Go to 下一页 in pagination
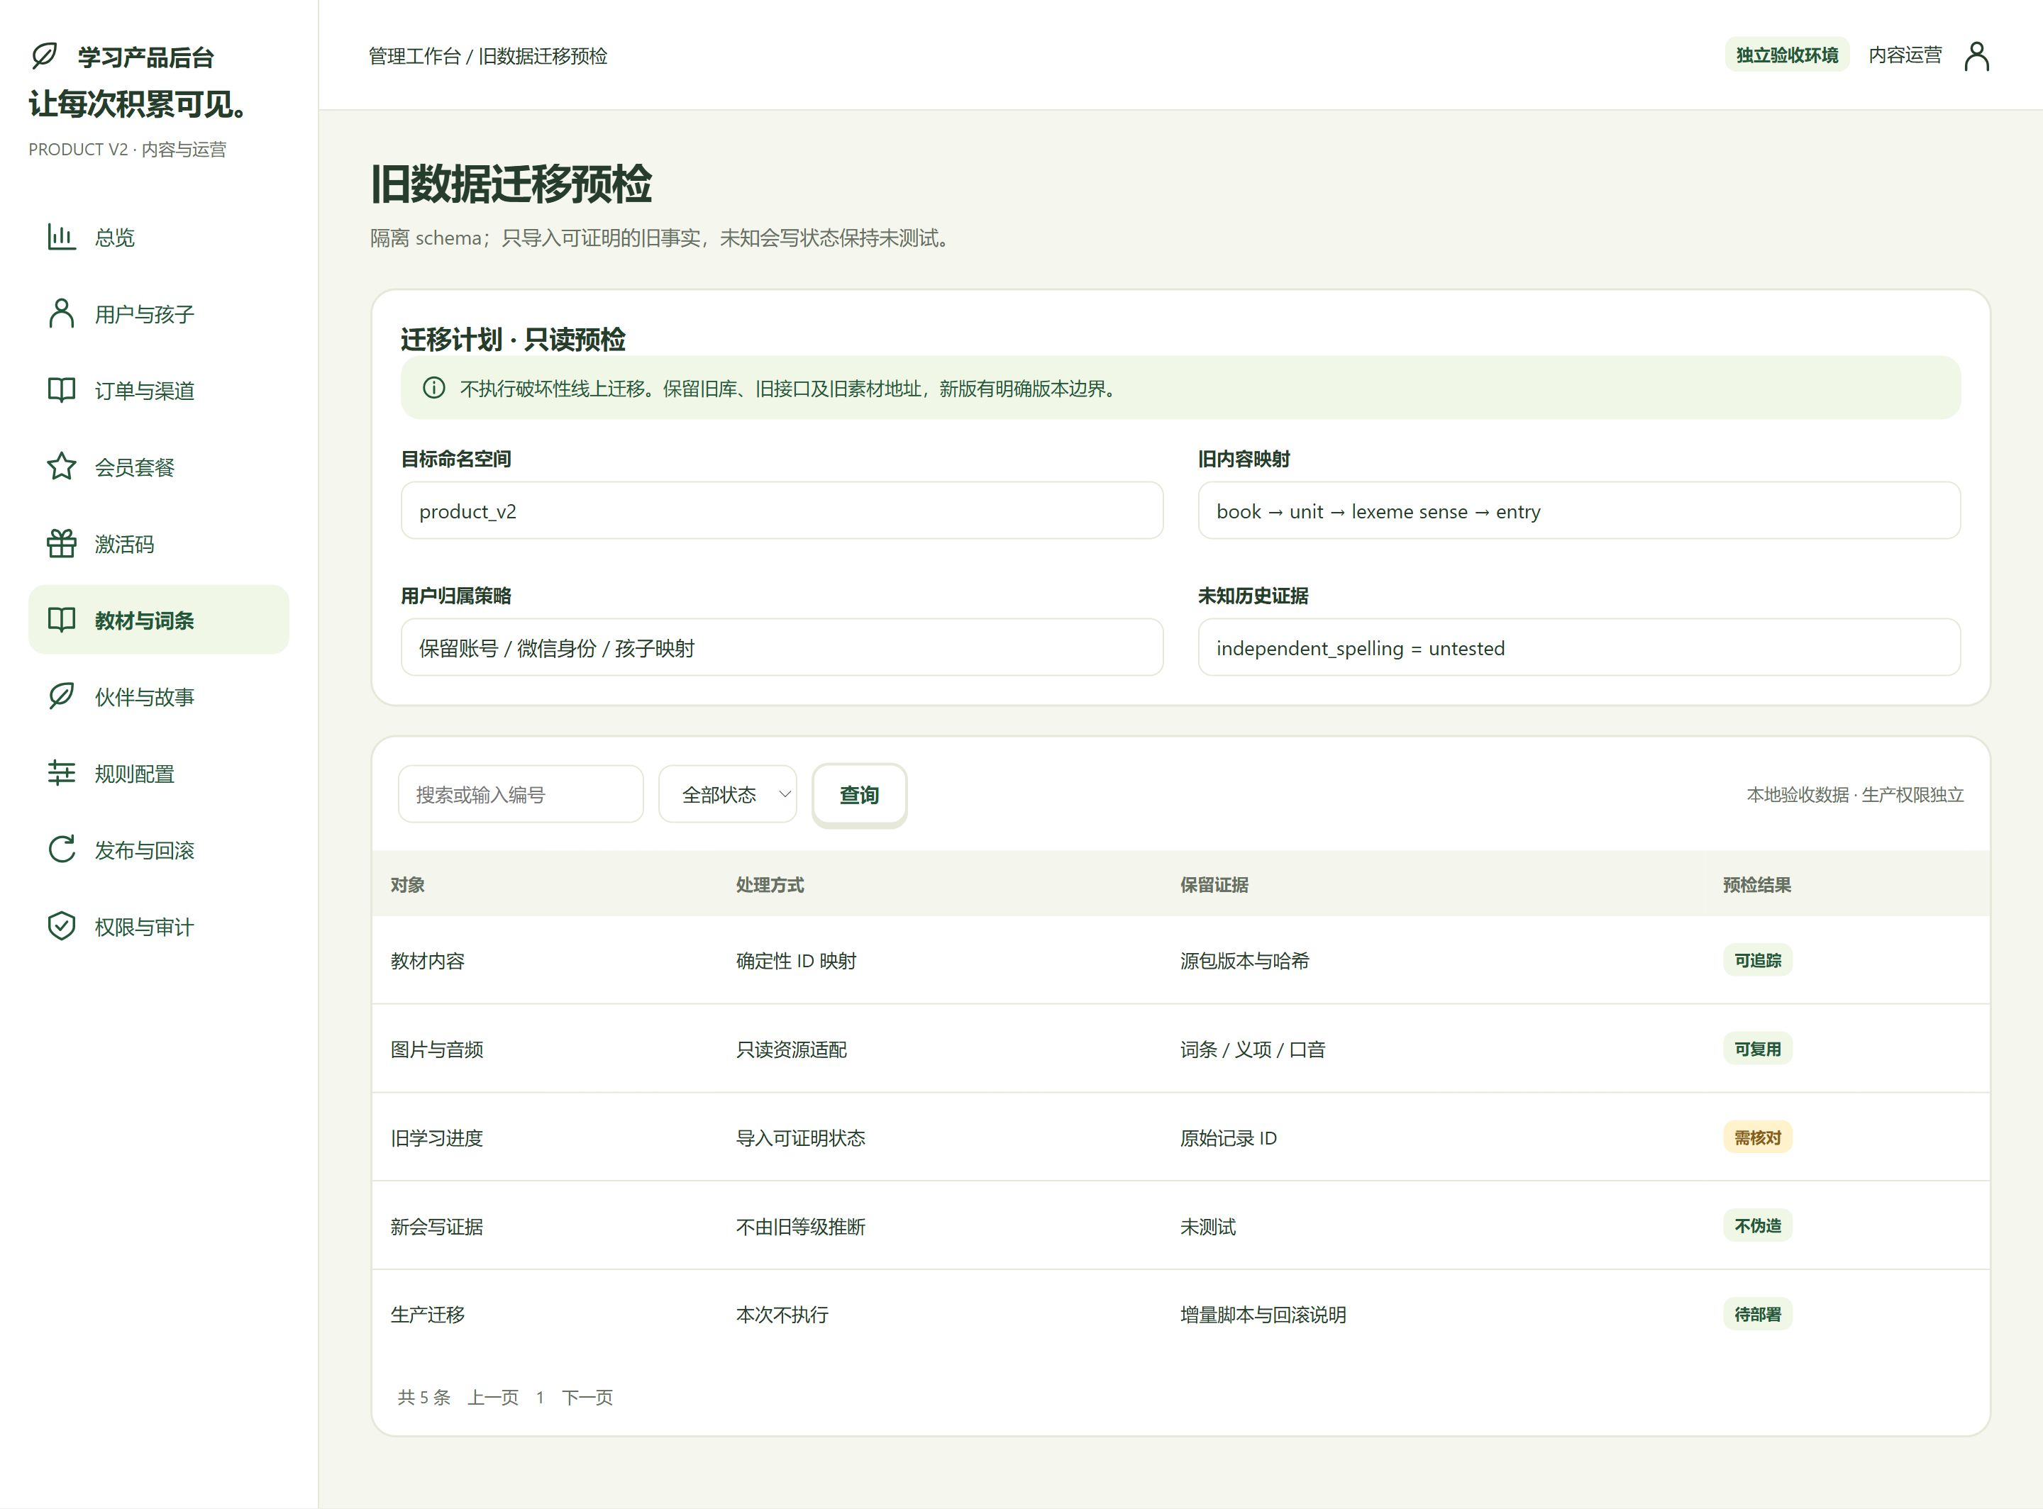Screen dimensions: 2043x1509 point(587,1397)
